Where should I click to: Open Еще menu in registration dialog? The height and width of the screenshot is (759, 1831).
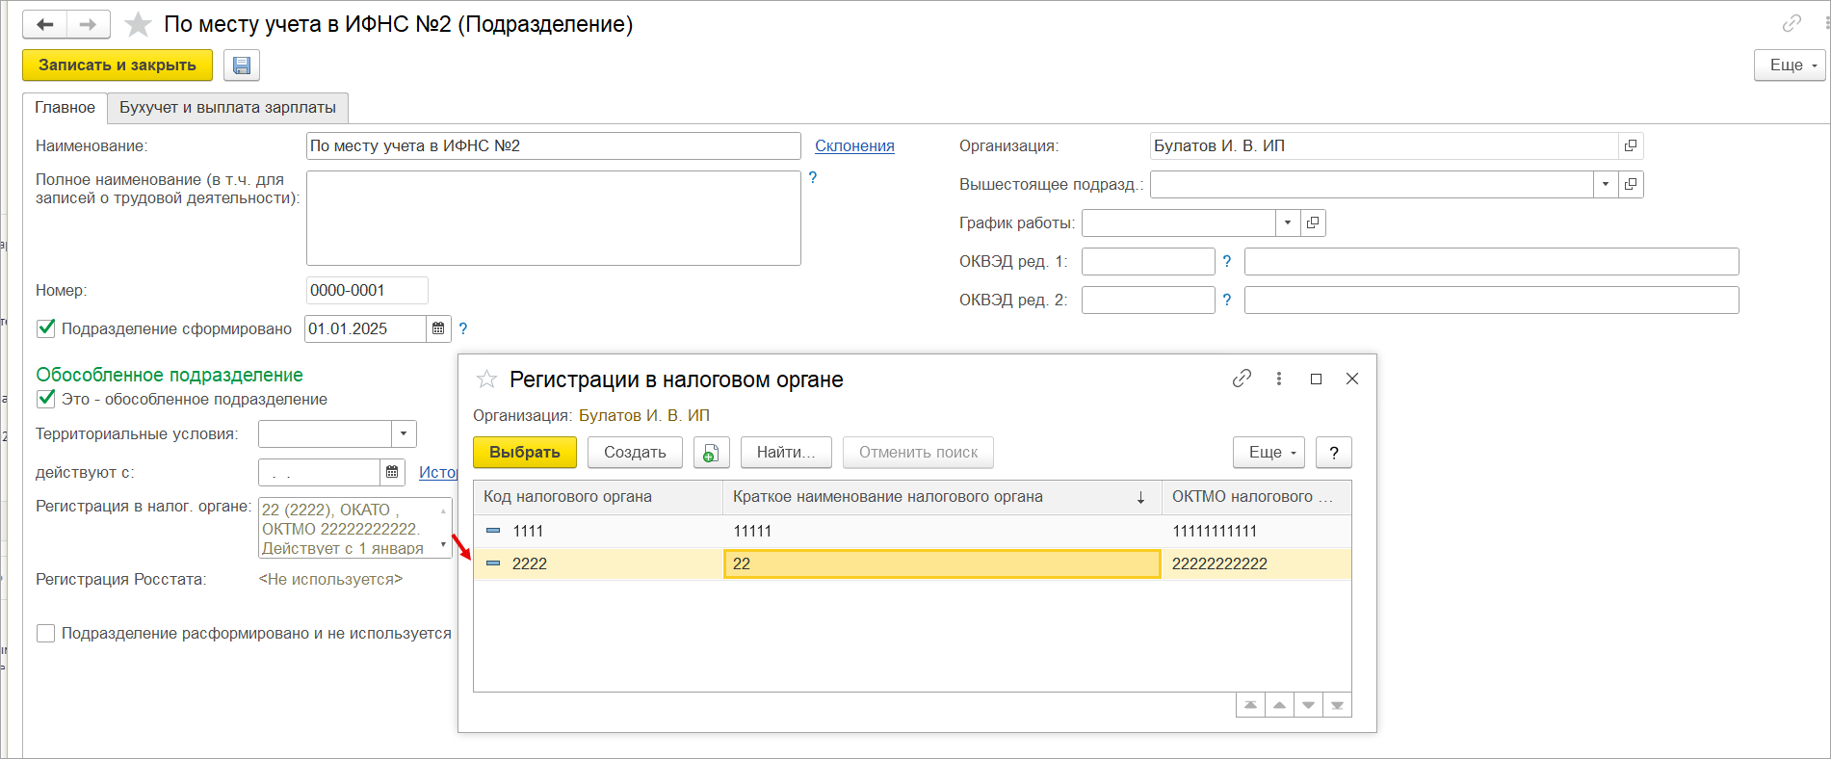[1269, 453]
